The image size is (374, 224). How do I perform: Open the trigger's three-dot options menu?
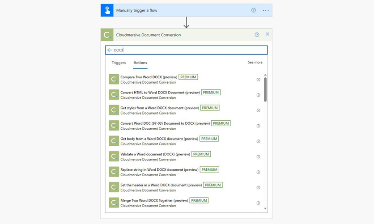(266, 10)
